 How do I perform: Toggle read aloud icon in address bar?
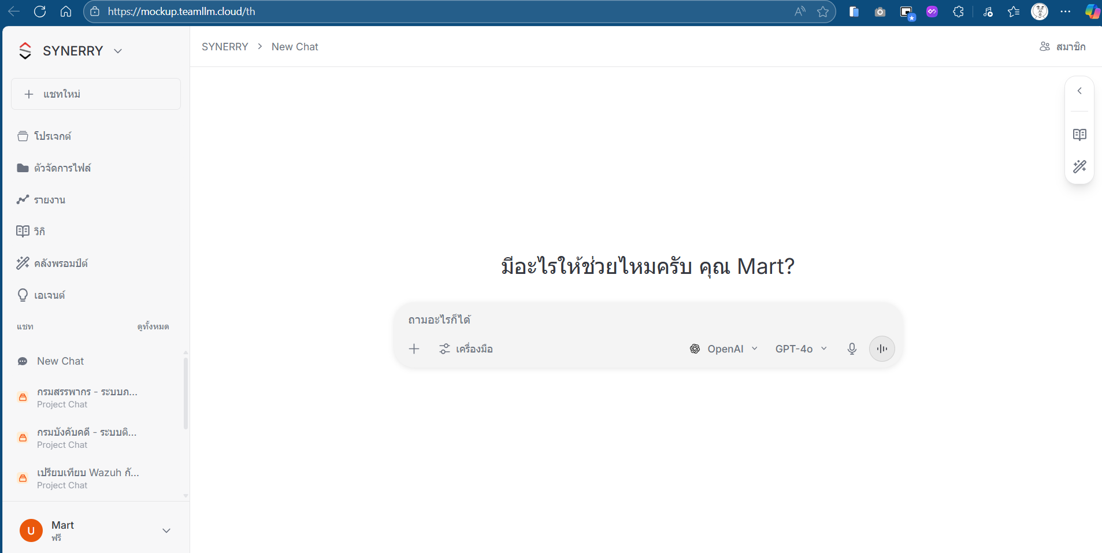(800, 12)
